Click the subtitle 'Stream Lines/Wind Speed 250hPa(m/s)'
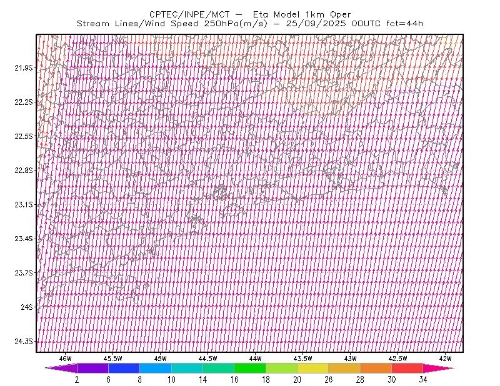 coord(172,24)
